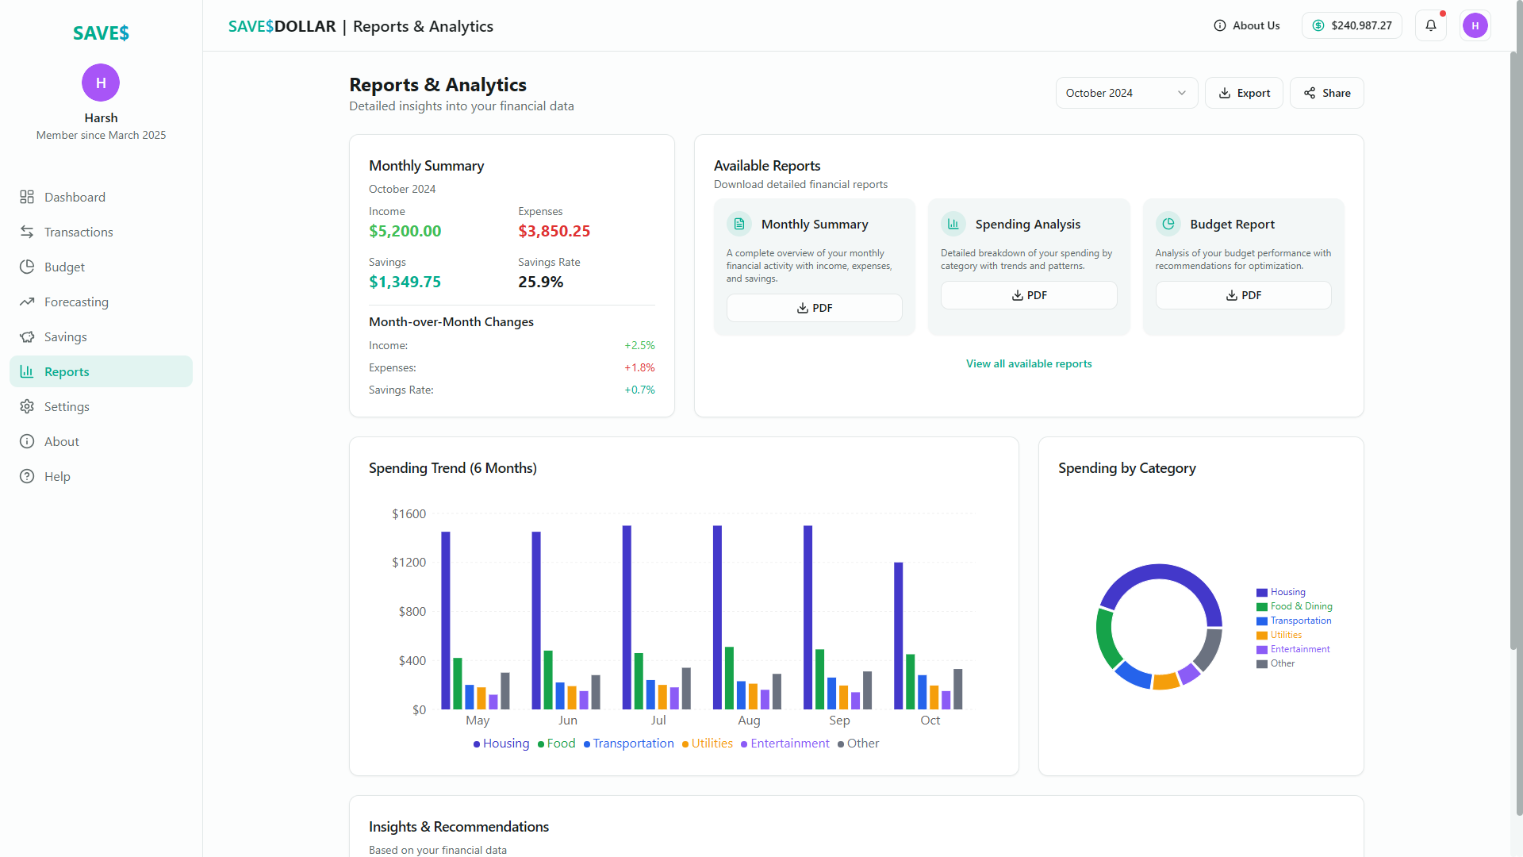Click the notification bell icon
1523x857 pixels.
pyautogui.click(x=1431, y=25)
